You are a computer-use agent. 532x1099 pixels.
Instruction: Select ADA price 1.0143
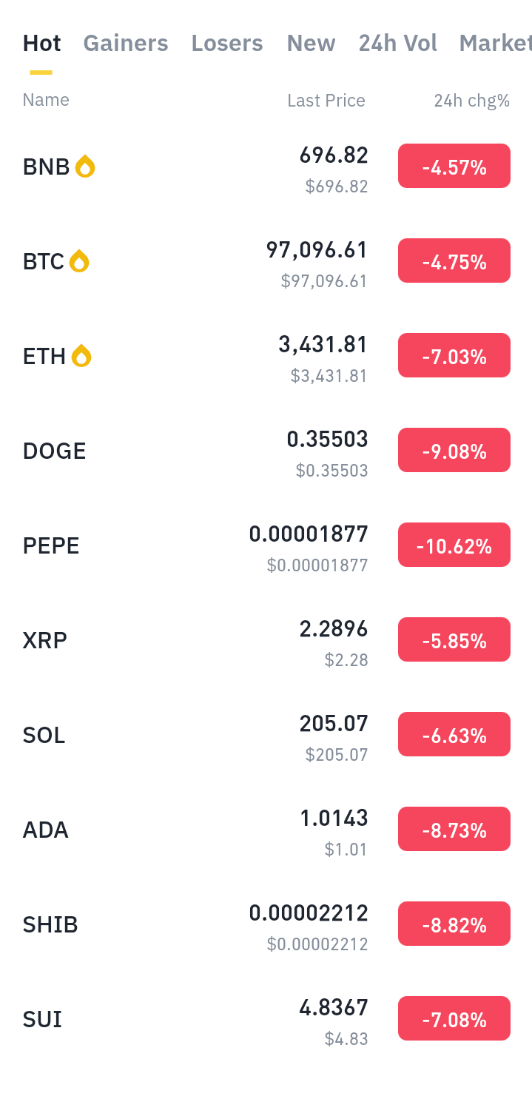(334, 819)
